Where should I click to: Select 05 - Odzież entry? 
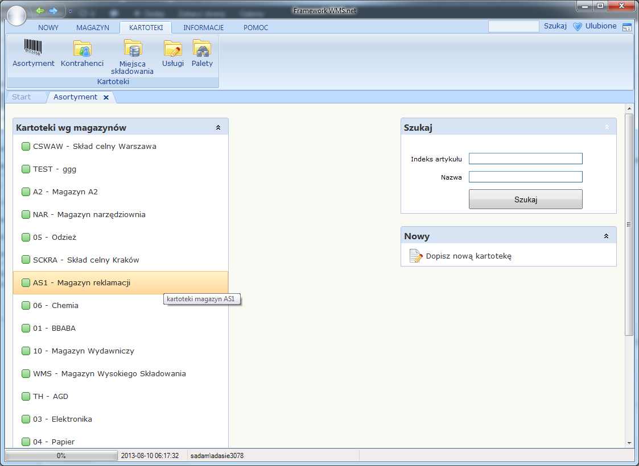pyautogui.click(x=121, y=238)
